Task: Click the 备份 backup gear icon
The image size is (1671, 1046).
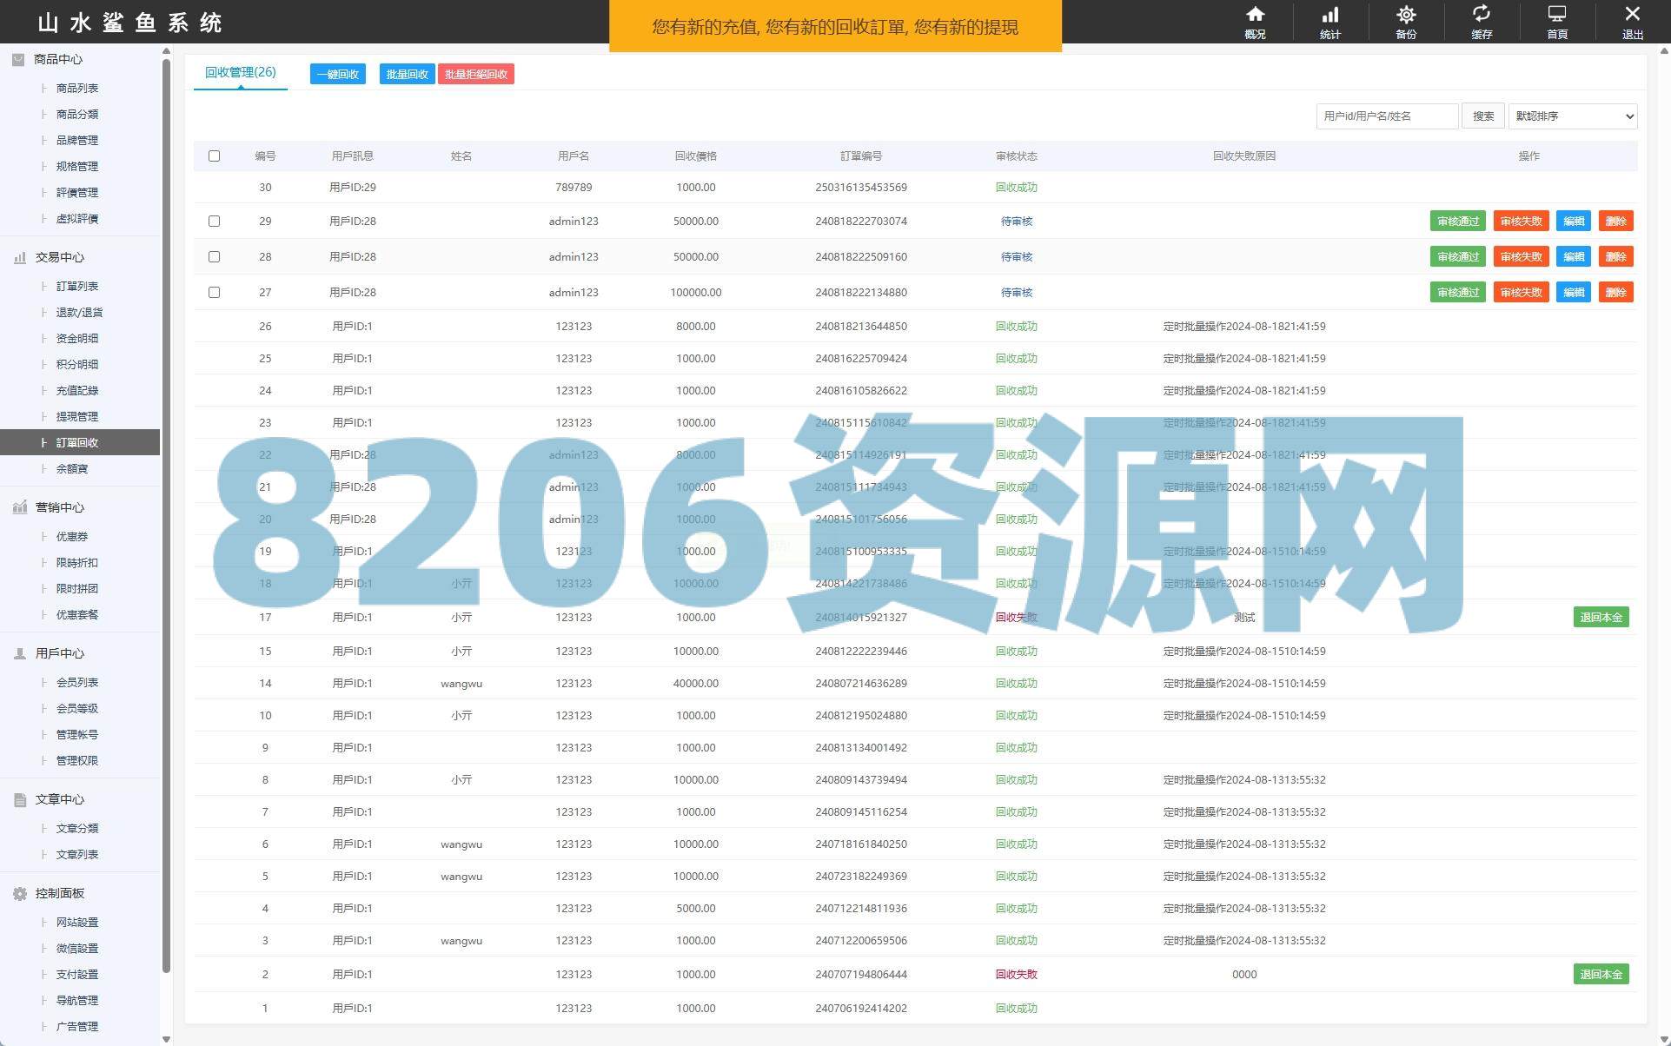Action: [1406, 15]
